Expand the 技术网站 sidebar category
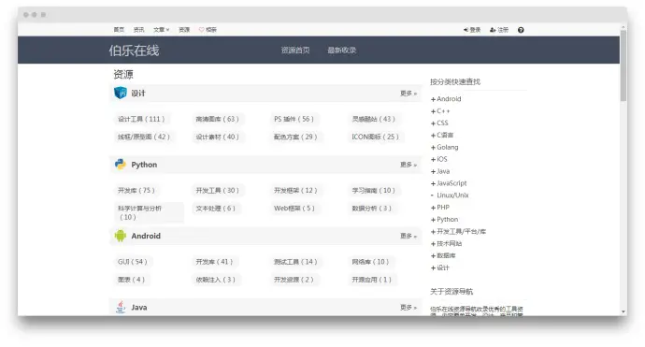Screen dimensions: 645x347 [446, 244]
